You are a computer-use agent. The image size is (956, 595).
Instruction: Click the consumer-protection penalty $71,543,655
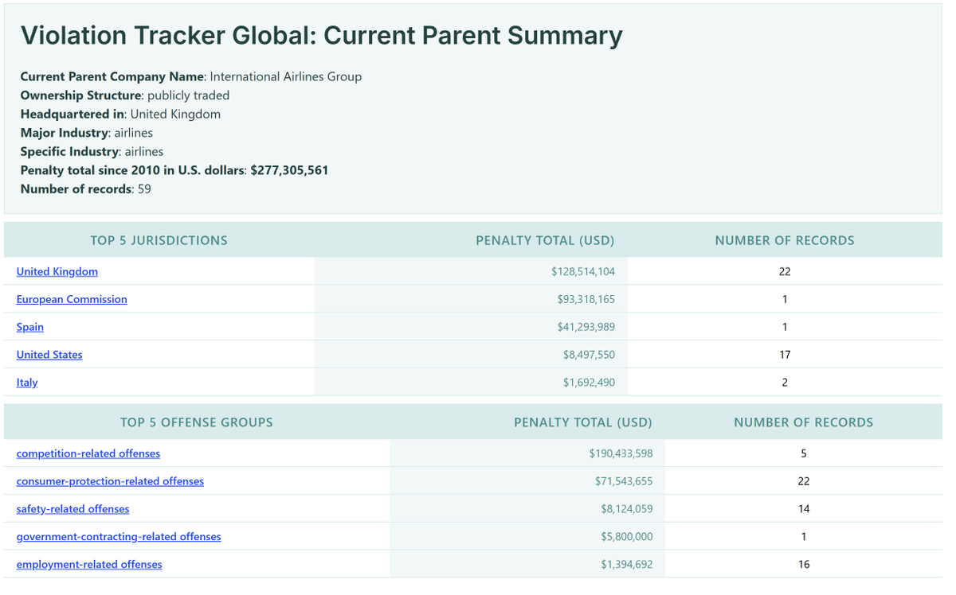(x=624, y=481)
